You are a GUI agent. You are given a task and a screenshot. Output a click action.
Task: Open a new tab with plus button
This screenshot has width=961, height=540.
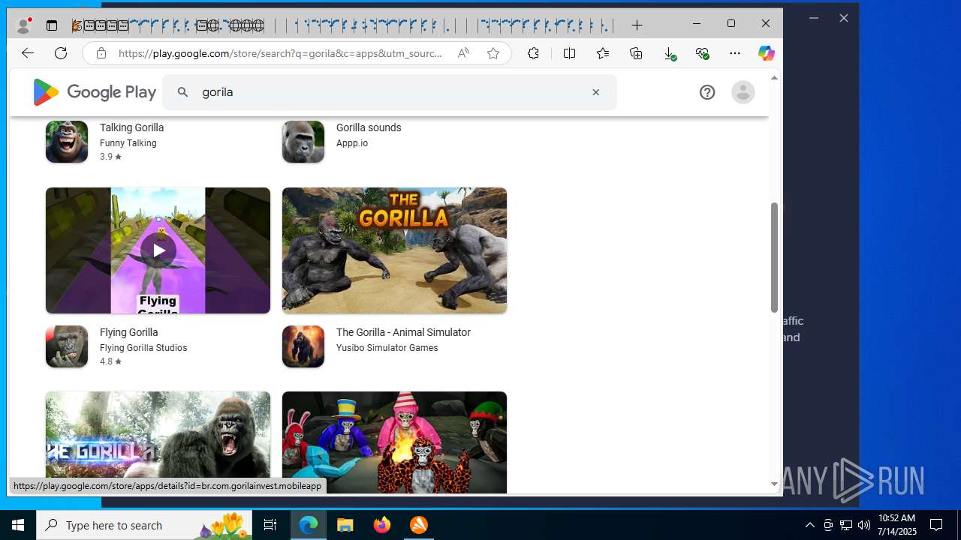point(637,25)
